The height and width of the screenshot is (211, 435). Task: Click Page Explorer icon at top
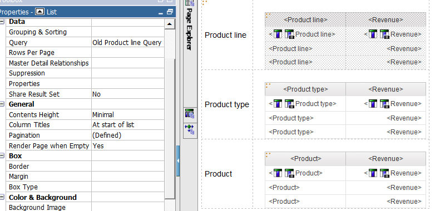coord(190,2)
